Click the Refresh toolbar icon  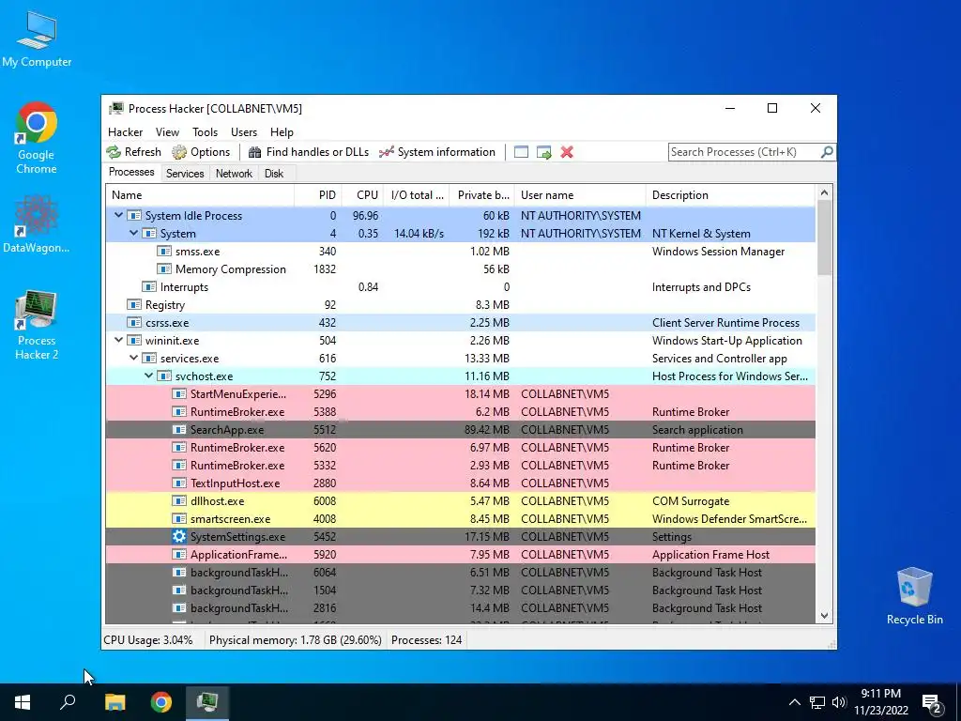point(114,152)
